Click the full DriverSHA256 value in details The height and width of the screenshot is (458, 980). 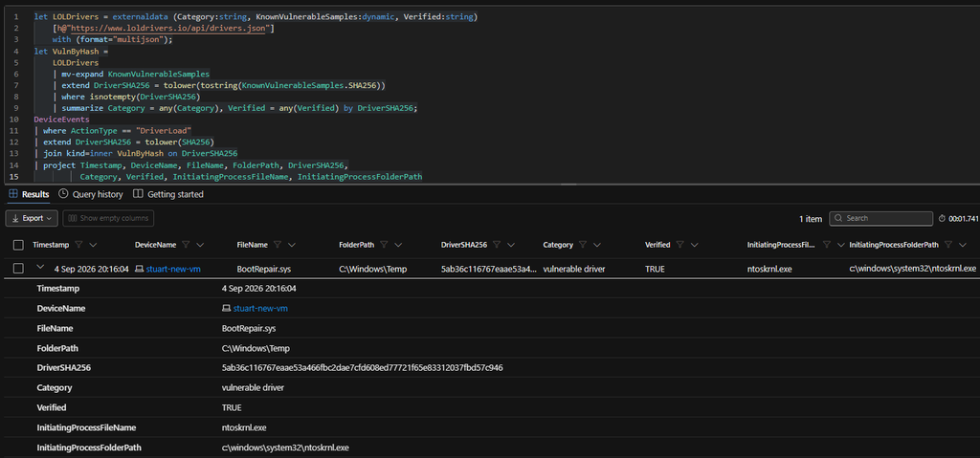[x=363, y=368]
